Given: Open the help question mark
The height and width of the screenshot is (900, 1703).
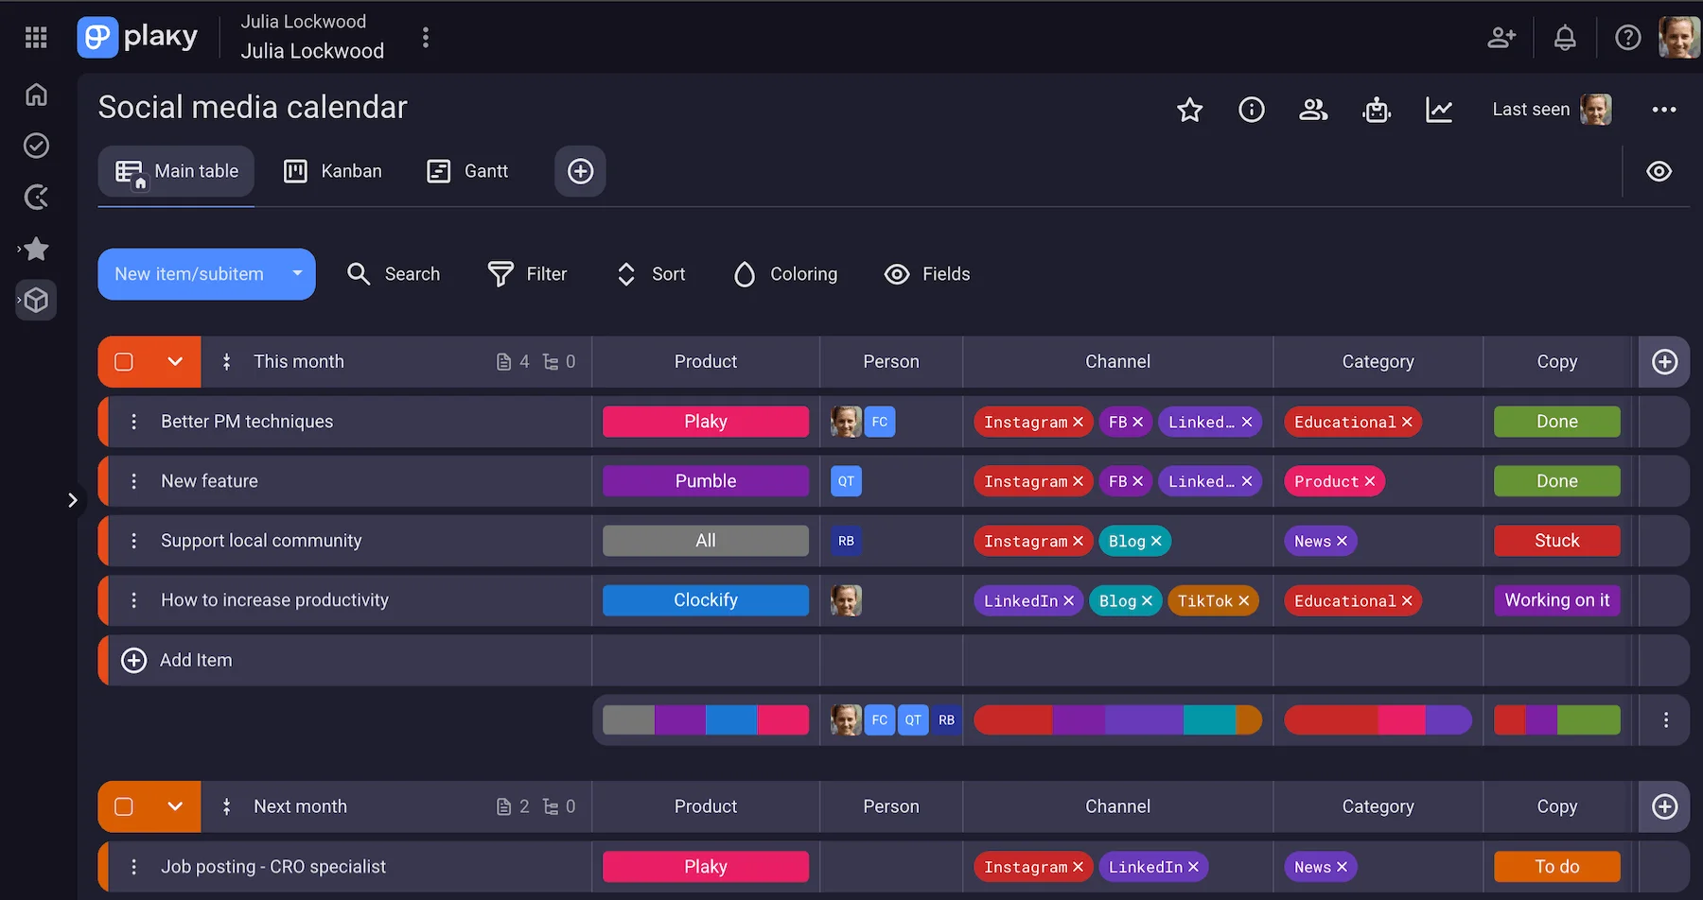Looking at the screenshot, I should point(1627,38).
